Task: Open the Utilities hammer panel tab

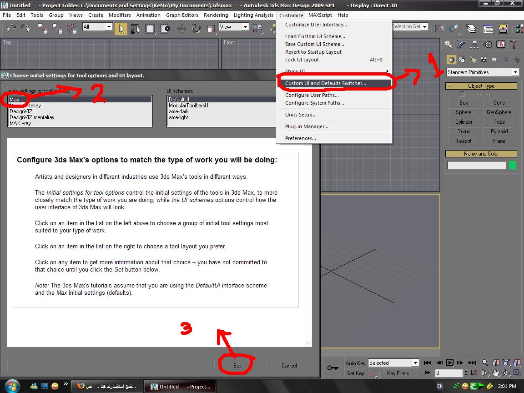Action: pos(514,45)
